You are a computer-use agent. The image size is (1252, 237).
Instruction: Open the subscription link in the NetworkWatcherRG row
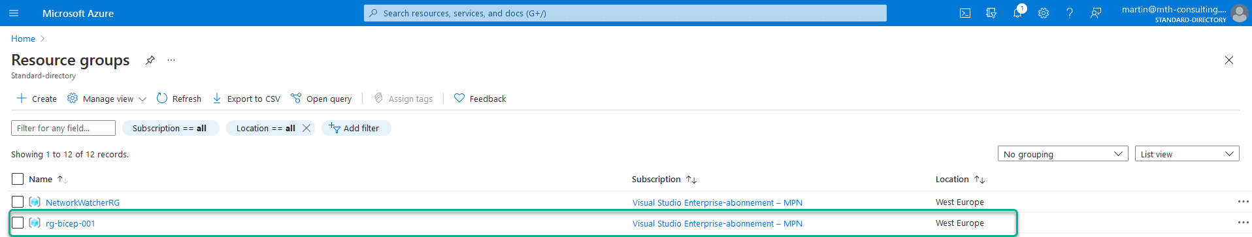pyautogui.click(x=717, y=202)
